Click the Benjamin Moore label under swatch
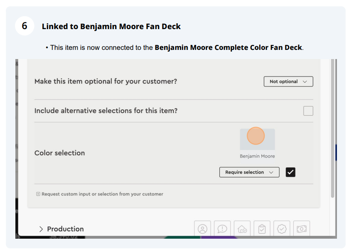This screenshot has width=349, height=252. 257,156
